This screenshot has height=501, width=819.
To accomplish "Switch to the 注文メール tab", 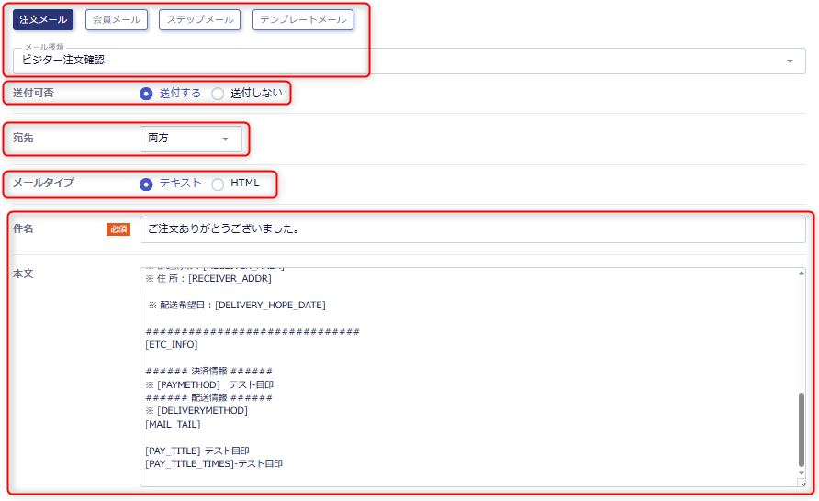I will [43, 19].
